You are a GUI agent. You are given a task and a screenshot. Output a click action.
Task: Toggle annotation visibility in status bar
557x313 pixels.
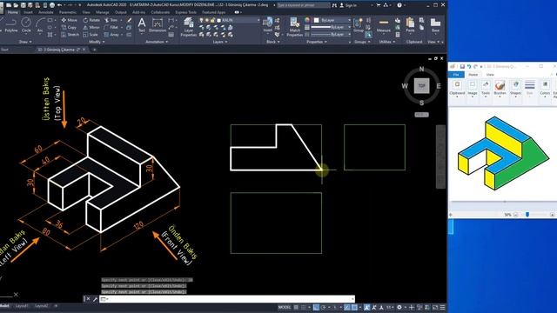click(366, 307)
